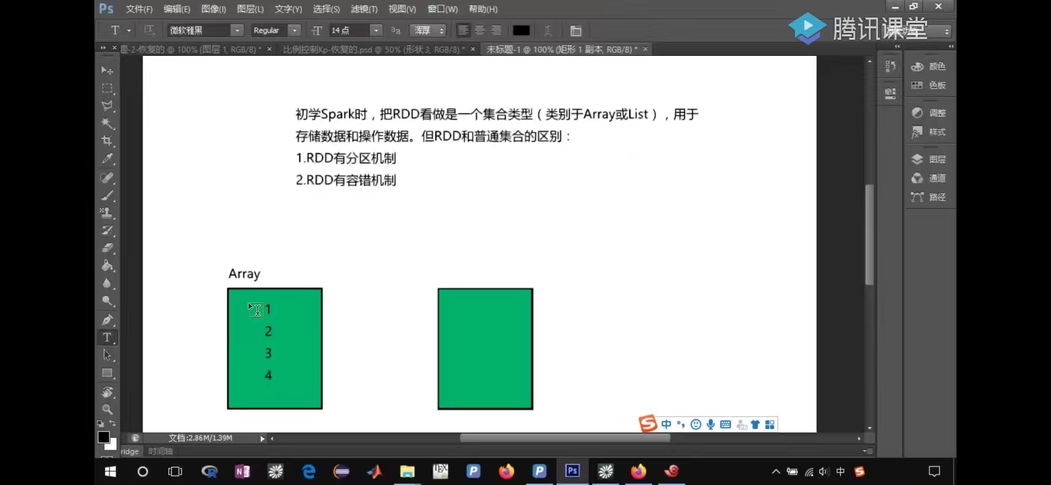This screenshot has height=485, width=1051.
Task: Center the text alignment
Action: (480, 30)
